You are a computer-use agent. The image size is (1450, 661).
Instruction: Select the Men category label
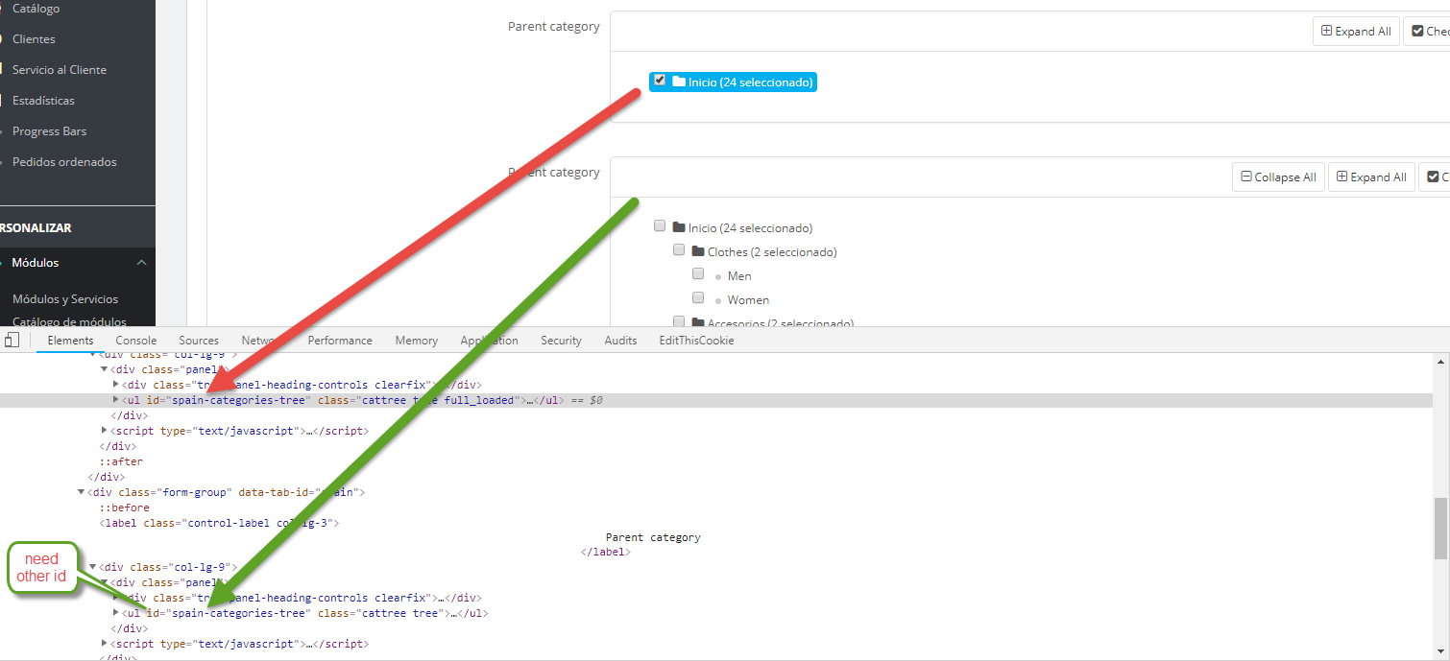739,276
